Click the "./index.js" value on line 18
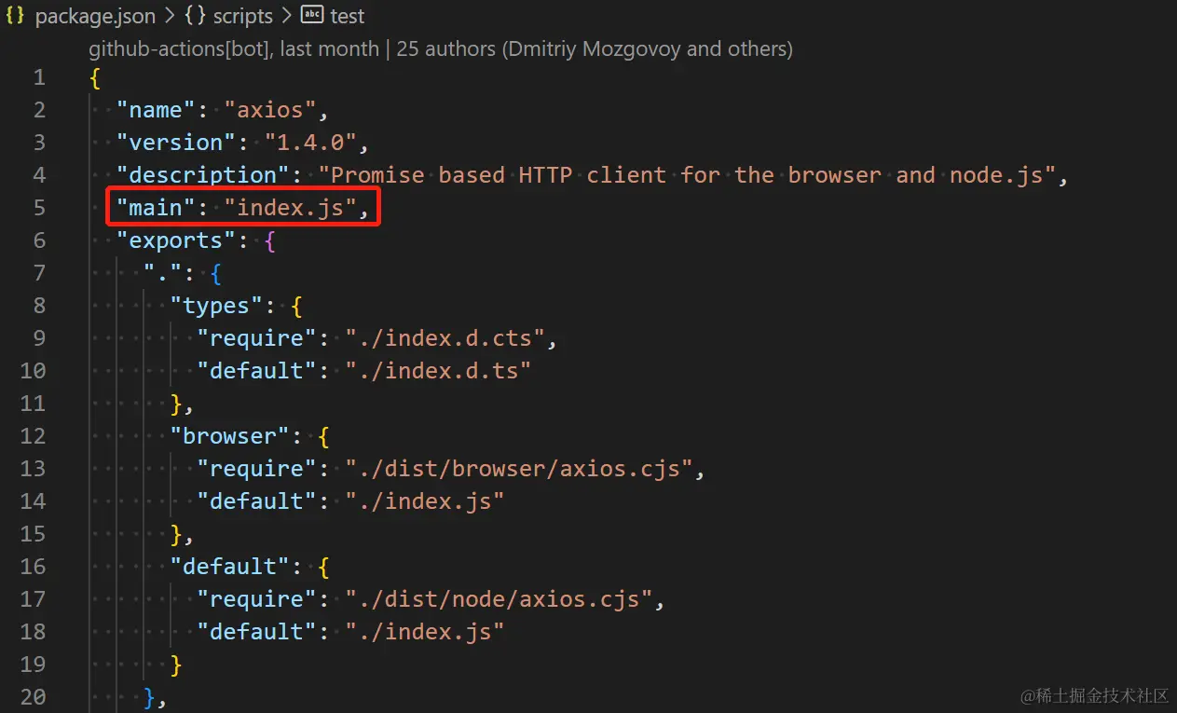This screenshot has width=1177, height=713. (x=425, y=632)
